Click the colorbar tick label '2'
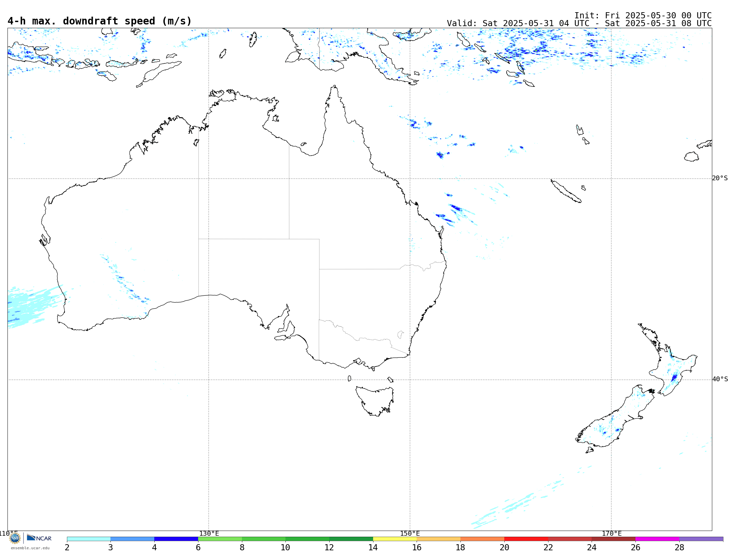The image size is (734, 552). click(67, 547)
